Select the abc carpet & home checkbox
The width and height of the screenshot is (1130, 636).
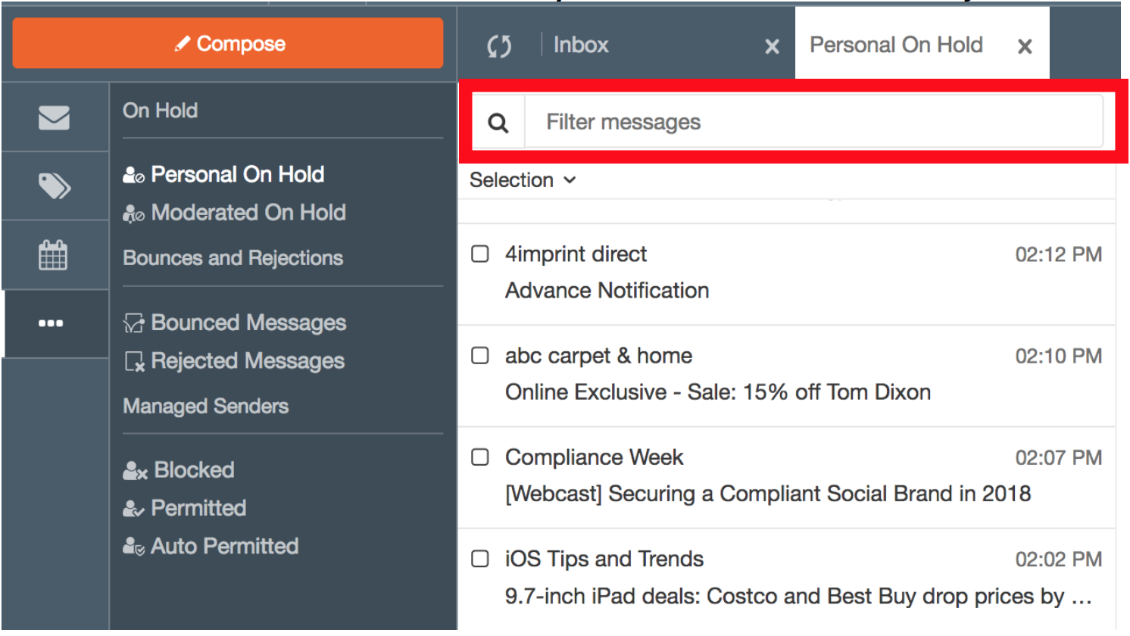(480, 355)
